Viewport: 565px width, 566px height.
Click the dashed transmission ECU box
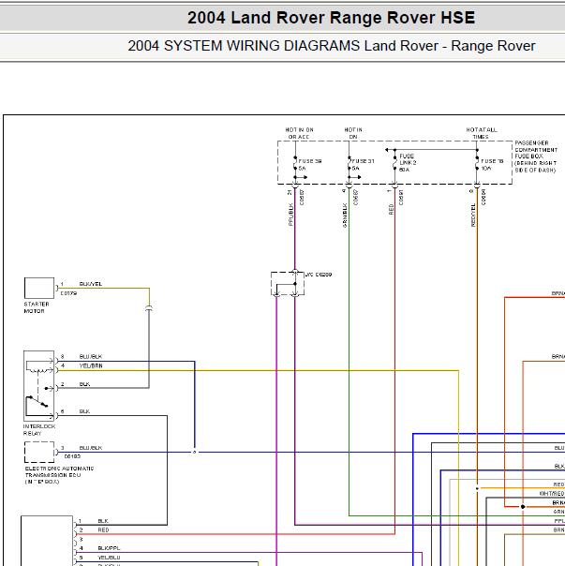pyautogui.click(x=39, y=452)
